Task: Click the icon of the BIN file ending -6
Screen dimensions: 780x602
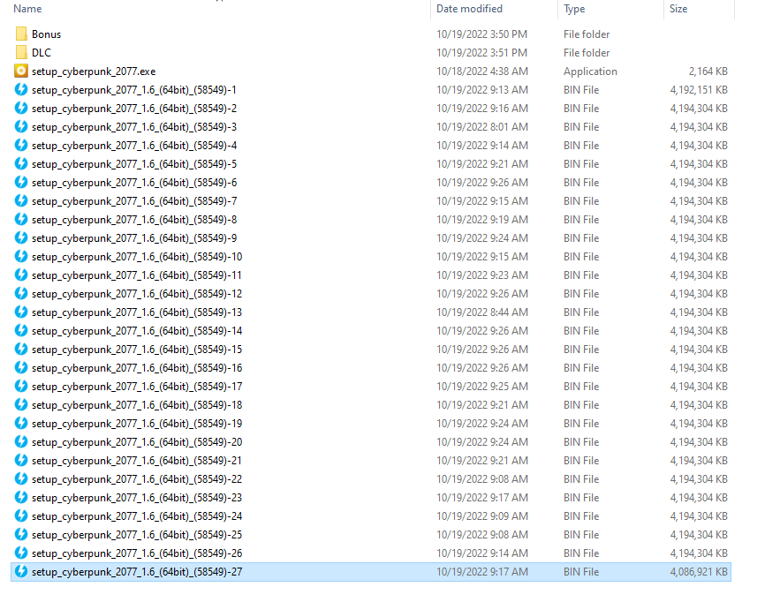Action: click(x=21, y=183)
